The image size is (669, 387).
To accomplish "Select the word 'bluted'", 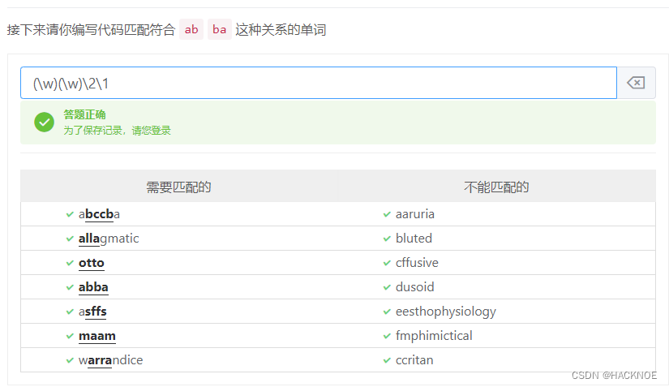I will (414, 239).
